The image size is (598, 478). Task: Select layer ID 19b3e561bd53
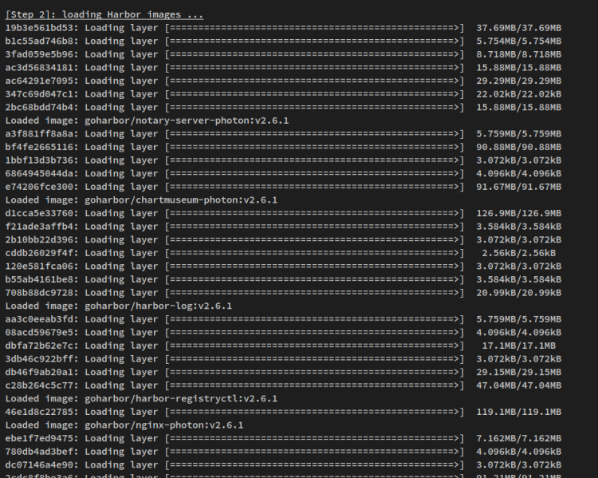point(39,28)
